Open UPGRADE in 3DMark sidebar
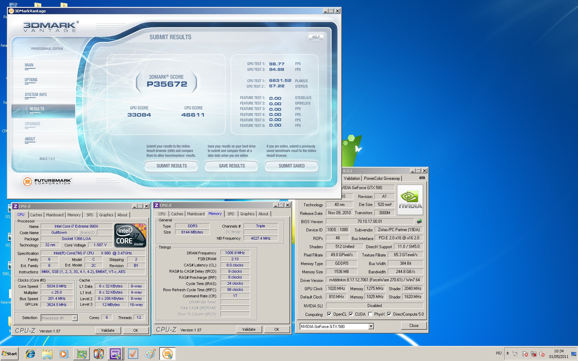The image size is (578, 361). coord(32,124)
